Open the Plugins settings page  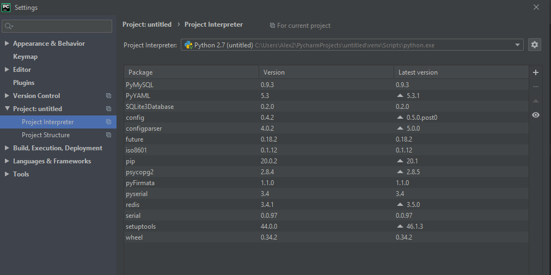coord(23,83)
